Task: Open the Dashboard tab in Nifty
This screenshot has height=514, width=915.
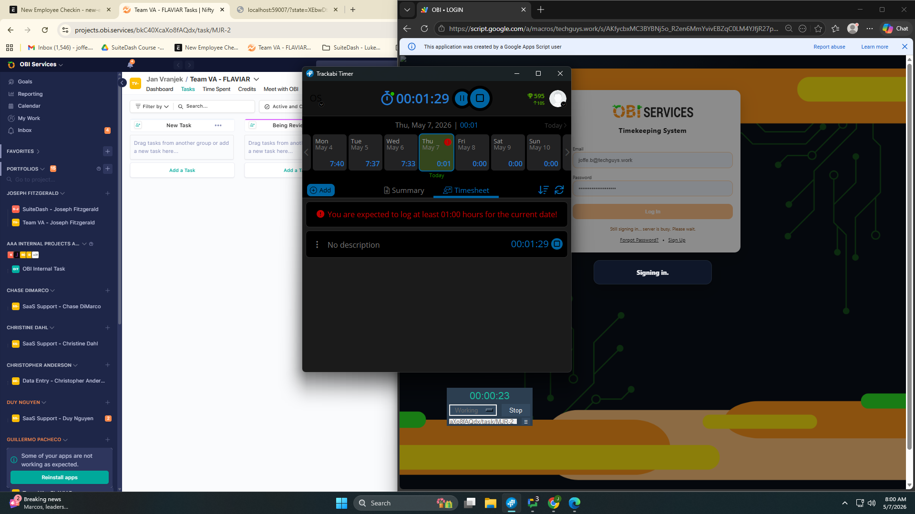Action: (160, 89)
